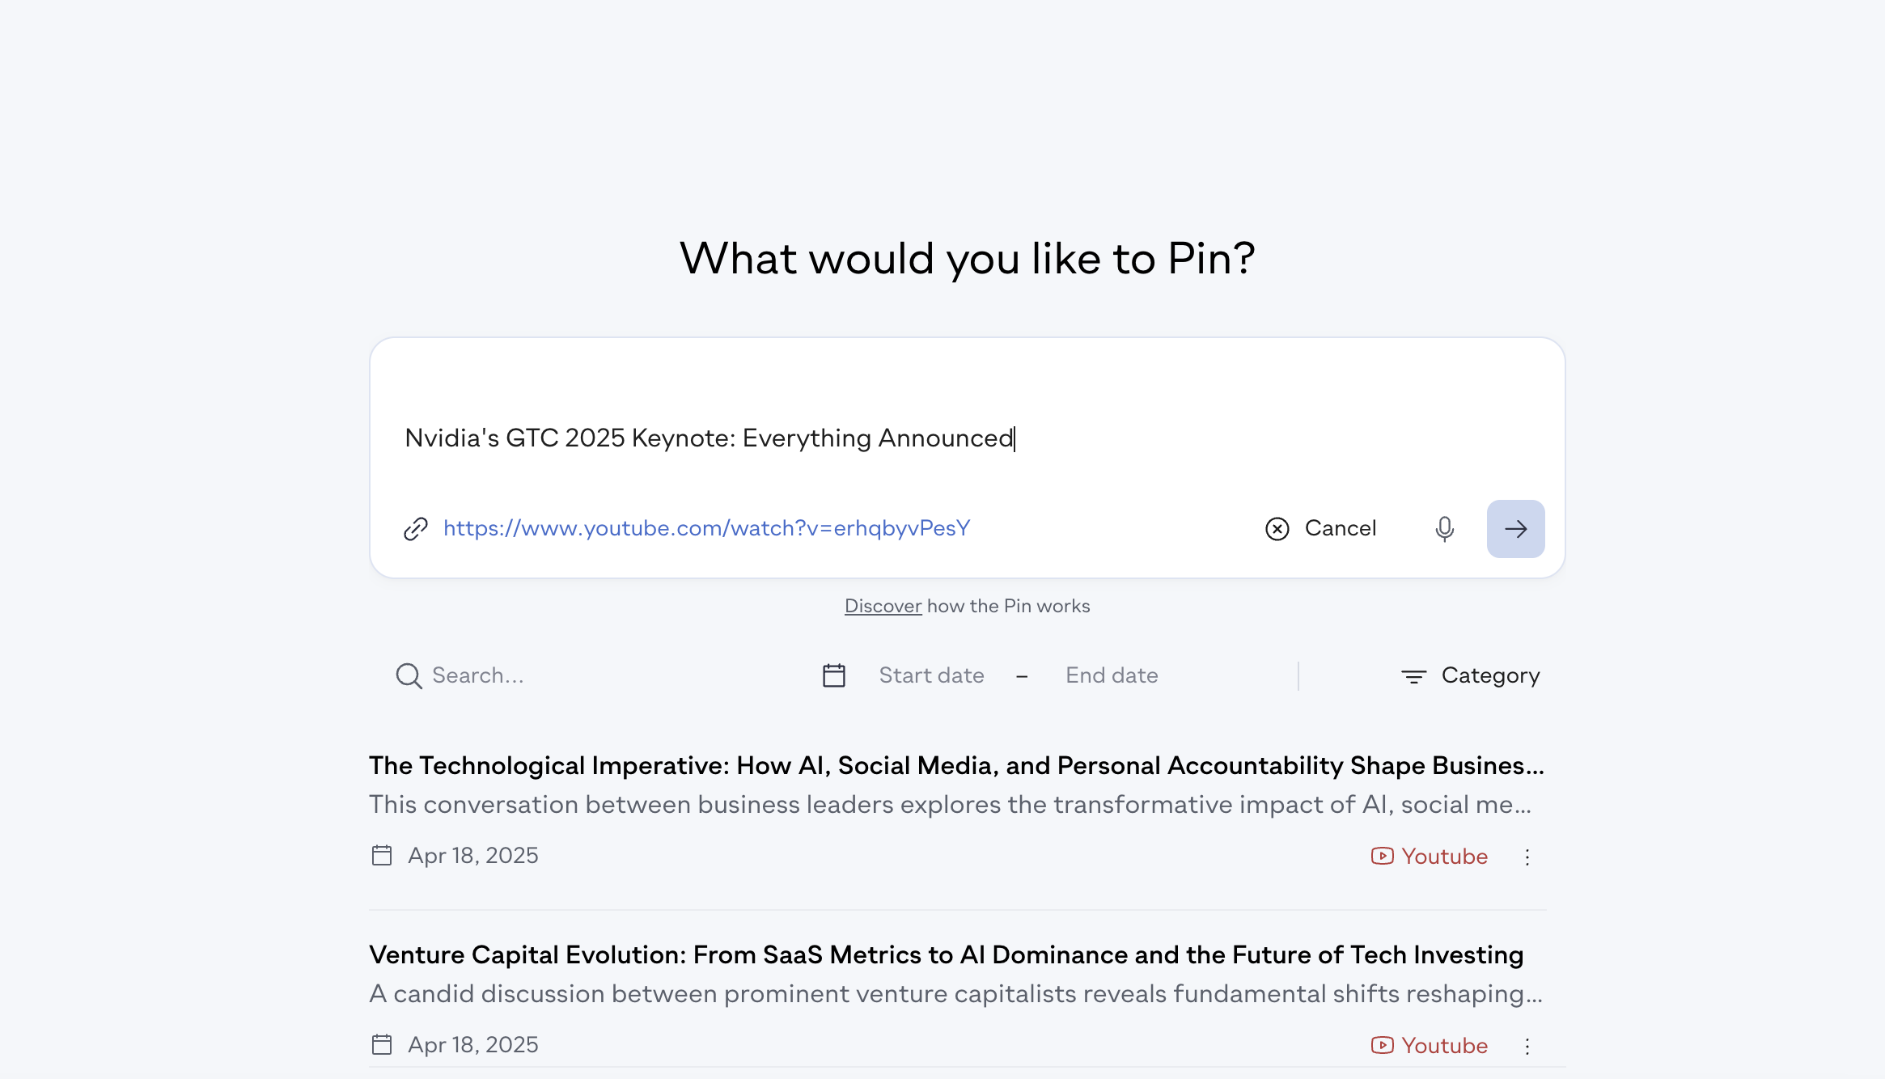Click the microphone voice input icon
The height and width of the screenshot is (1079, 1885).
click(1444, 529)
